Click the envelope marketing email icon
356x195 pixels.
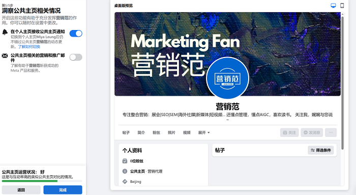pos(5,55)
